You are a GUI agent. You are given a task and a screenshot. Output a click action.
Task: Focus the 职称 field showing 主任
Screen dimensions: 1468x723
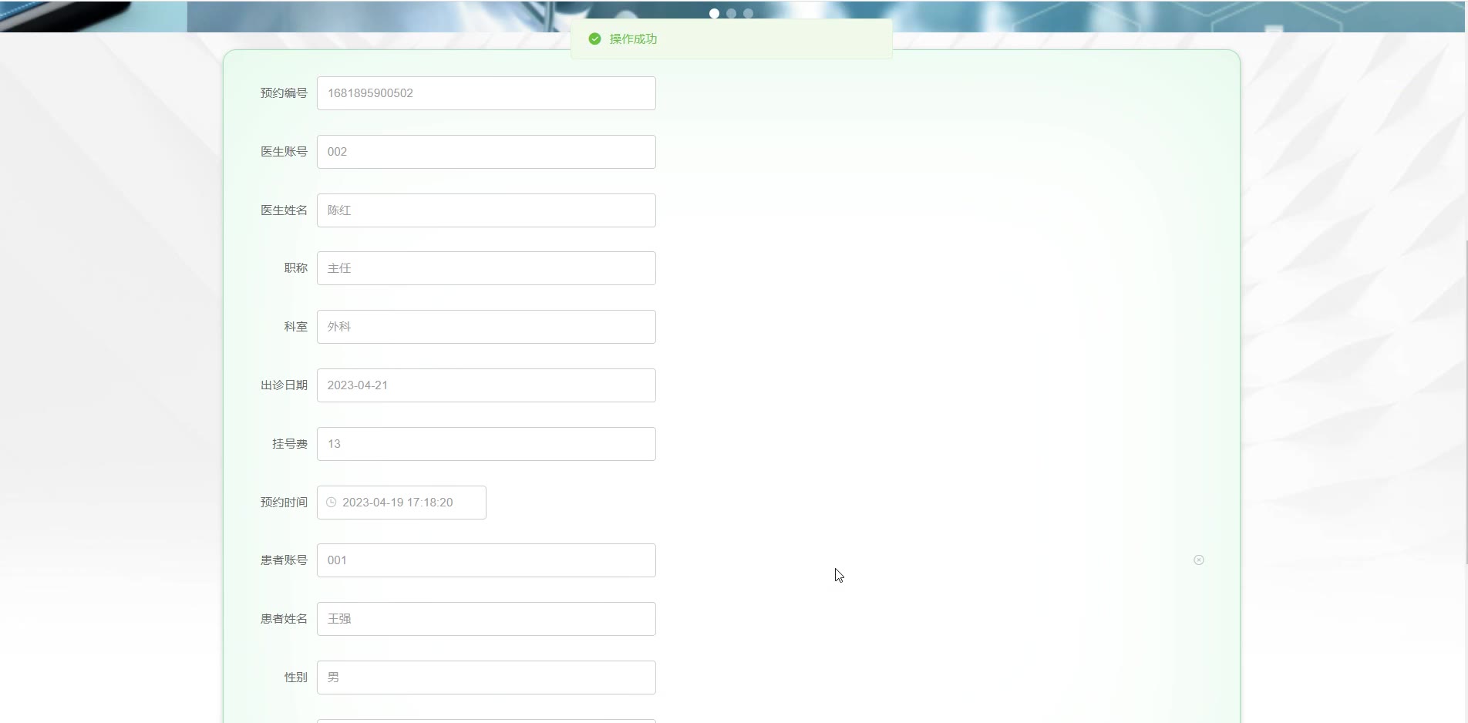click(486, 268)
